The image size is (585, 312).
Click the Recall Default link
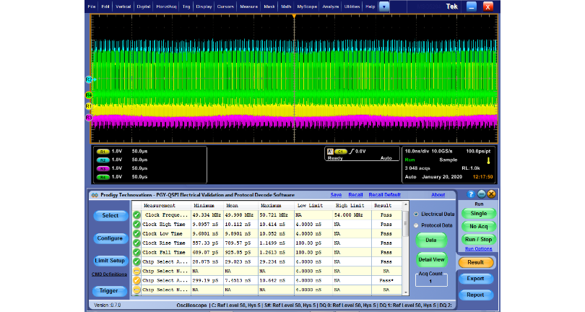click(x=385, y=195)
